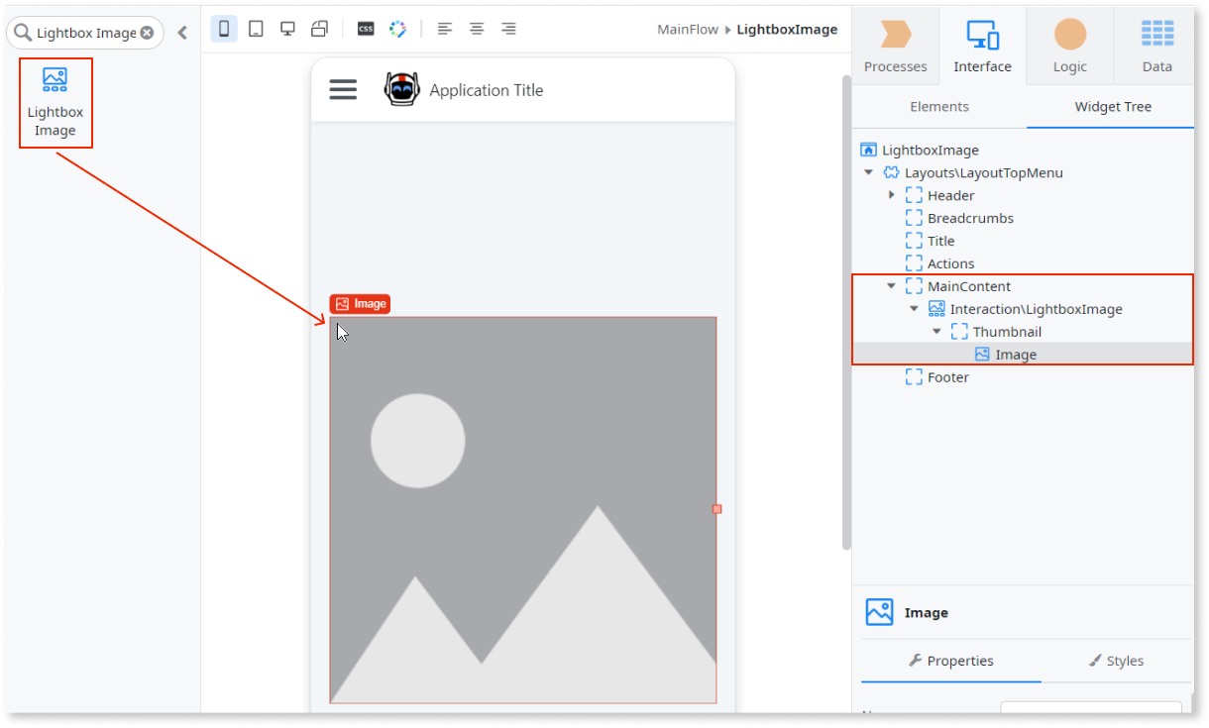Clear the Lightbox Image search field
This screenshot has width=1209, height=728.
(x=147, y=33)
